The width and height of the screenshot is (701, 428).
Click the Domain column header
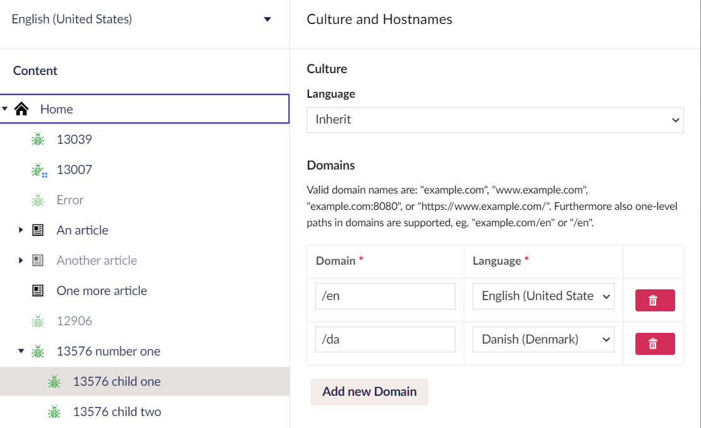click(x=336, y=261)
